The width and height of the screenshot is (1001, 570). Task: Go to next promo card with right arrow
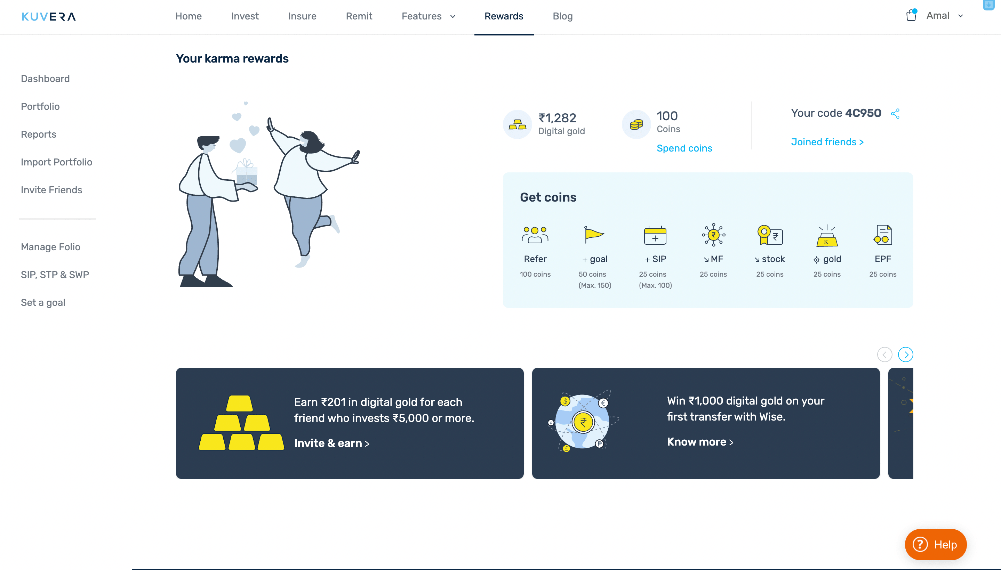905,355
